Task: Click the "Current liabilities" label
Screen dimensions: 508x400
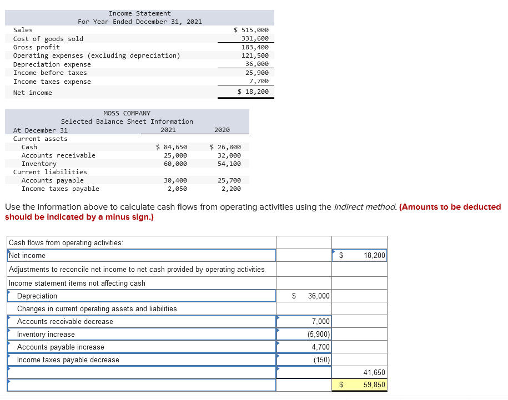Action: (50, 172)
